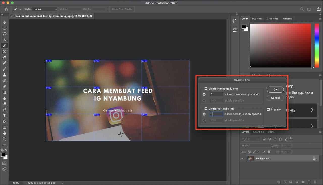This screenshot has width=323, height=185.
Task: Switch to the Gradients tab
Action: (x=273, y=19)
